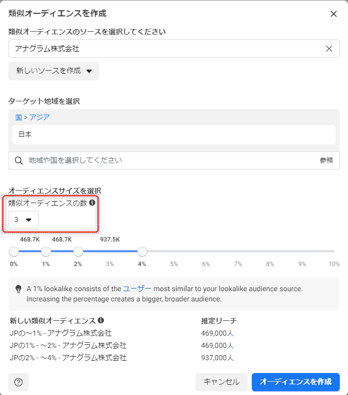
Task: Open the audience count dropdown showing 3
Action: point(24,220)
